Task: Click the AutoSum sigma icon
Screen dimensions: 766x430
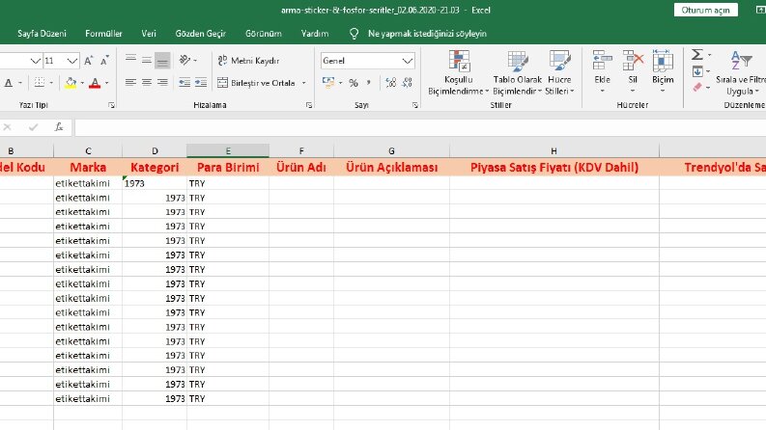Action: point(697,55)
